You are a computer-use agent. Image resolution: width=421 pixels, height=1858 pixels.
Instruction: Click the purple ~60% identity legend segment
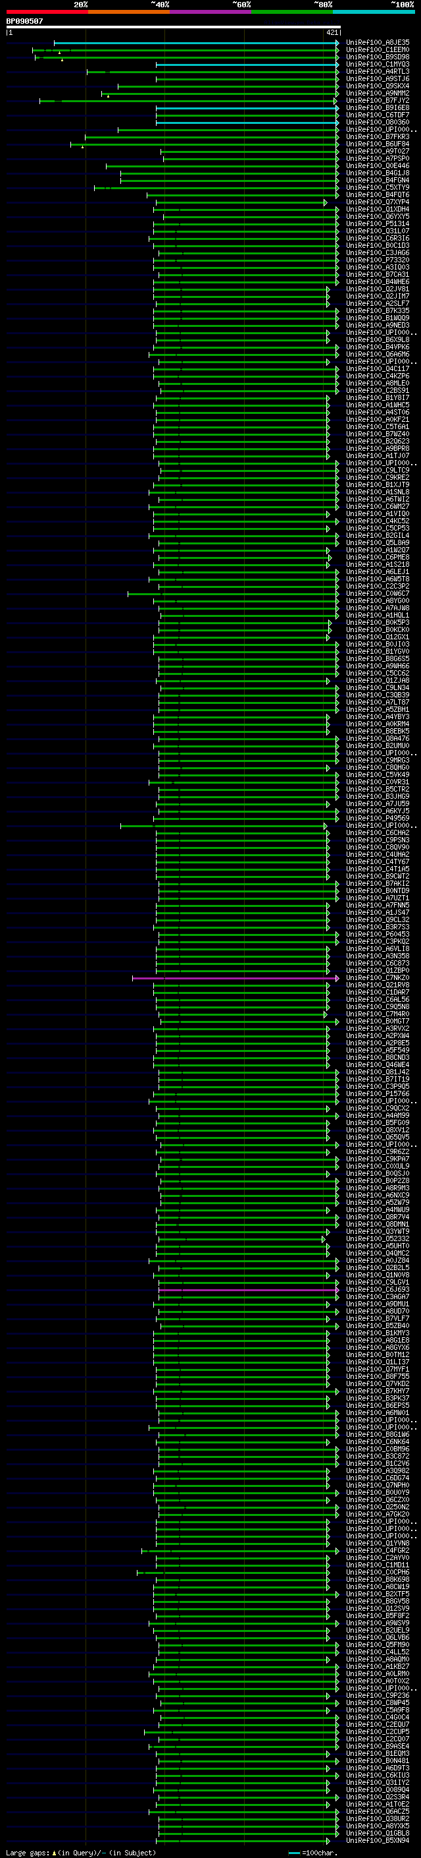(x=210, y=12)
